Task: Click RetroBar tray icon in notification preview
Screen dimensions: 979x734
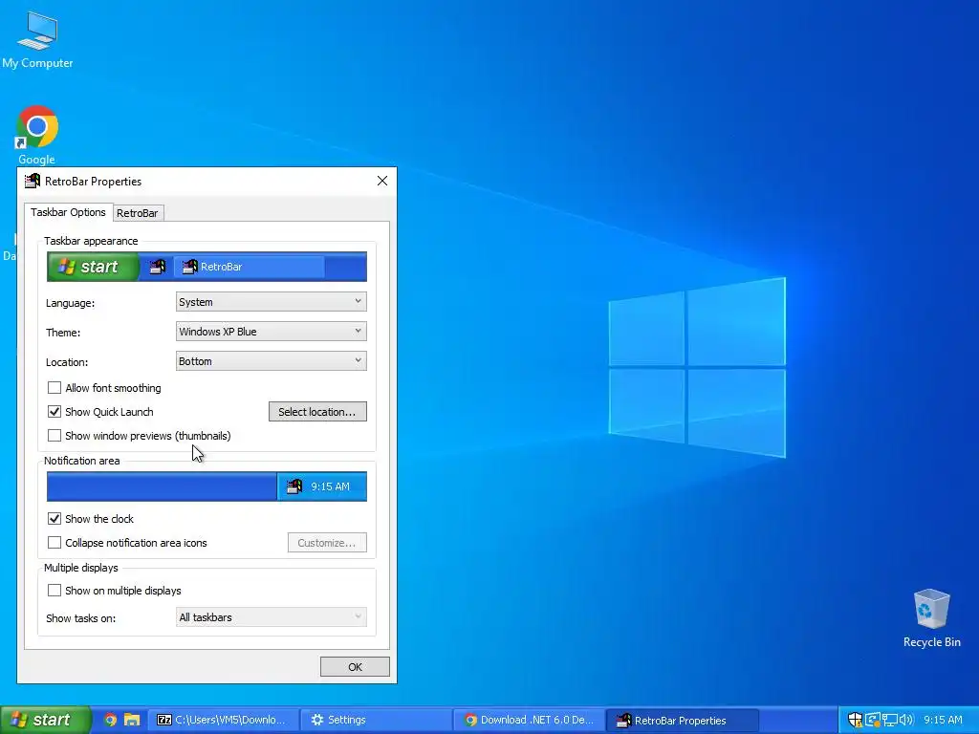Action: tap(294, 486)
